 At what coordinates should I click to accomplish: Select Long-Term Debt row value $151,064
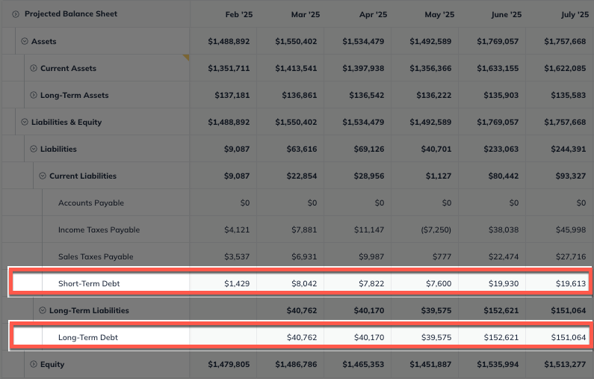[x=569, y=337]
